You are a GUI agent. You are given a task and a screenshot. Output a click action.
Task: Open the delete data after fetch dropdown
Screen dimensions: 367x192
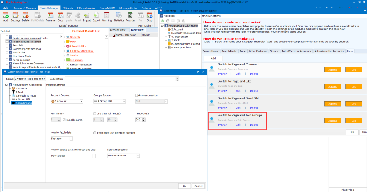(x=94, y=156)
